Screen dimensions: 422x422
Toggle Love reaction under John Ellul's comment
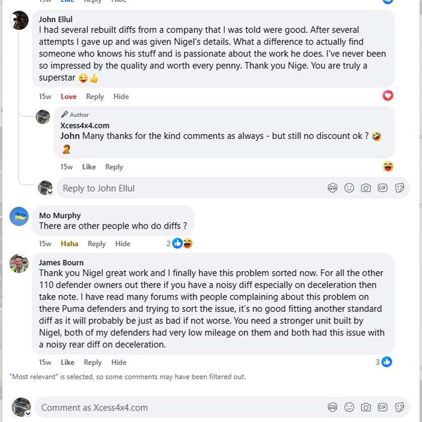tap(69, 97)
